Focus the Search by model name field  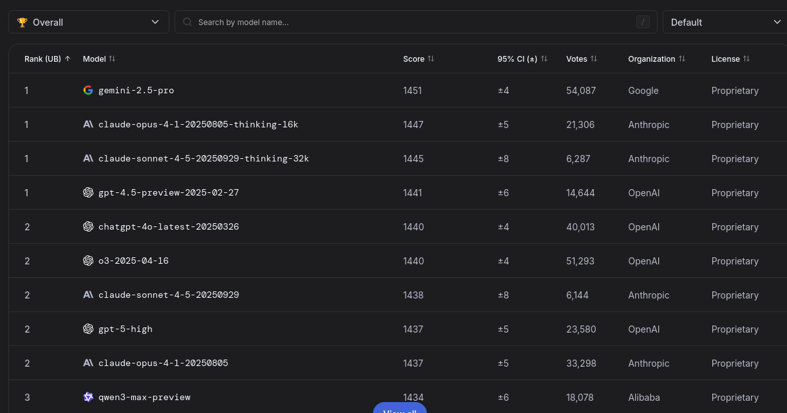pyautogui.click(x=412, y=22)
